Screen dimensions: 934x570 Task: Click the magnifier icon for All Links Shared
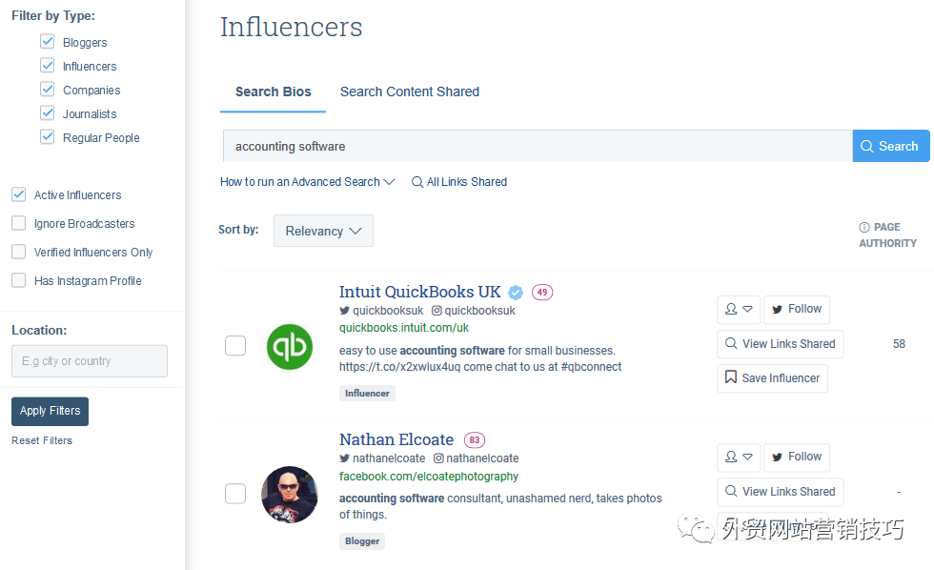417,182
